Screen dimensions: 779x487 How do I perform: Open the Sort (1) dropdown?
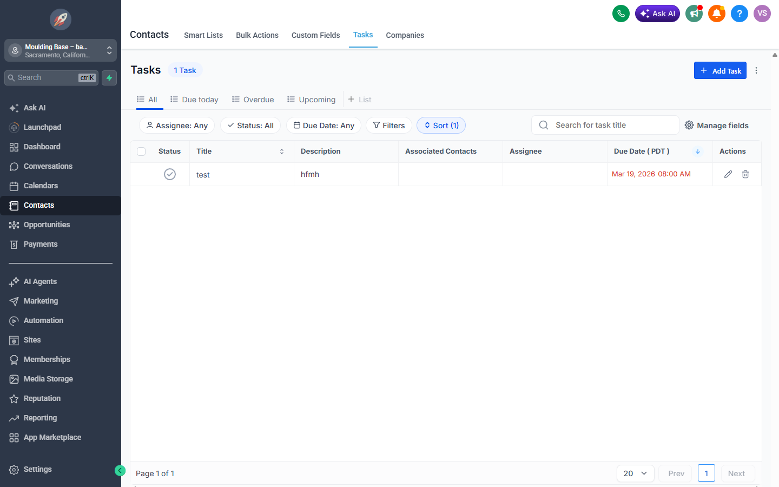pos(441,126)
